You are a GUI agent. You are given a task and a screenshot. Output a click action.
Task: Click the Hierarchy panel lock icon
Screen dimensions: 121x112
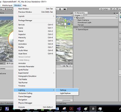[114, 13]
